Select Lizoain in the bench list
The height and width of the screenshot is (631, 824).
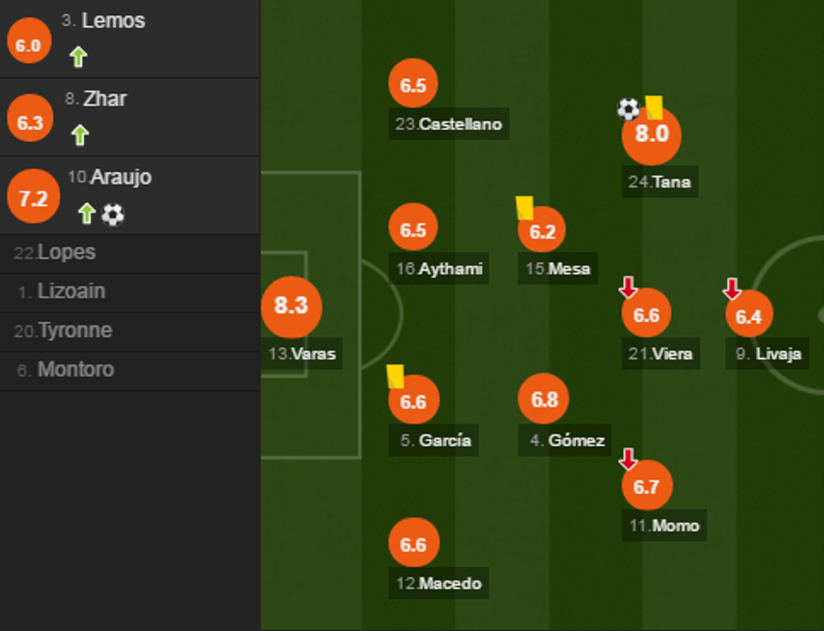(71, 292)
